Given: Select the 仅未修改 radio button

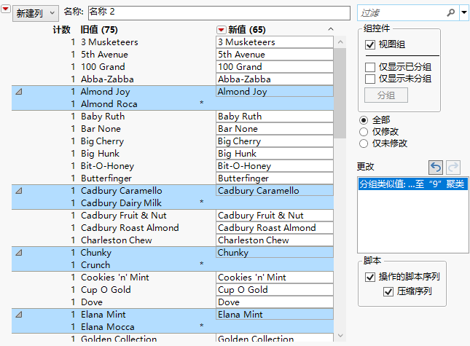Looking at the screenshot, I should pos(364,143).
